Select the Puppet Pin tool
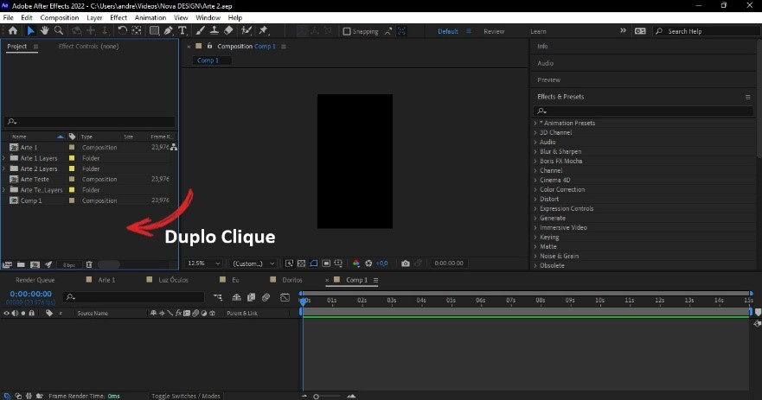The width and height of the screenshot is (762, 400). click(x=264, y=30)
